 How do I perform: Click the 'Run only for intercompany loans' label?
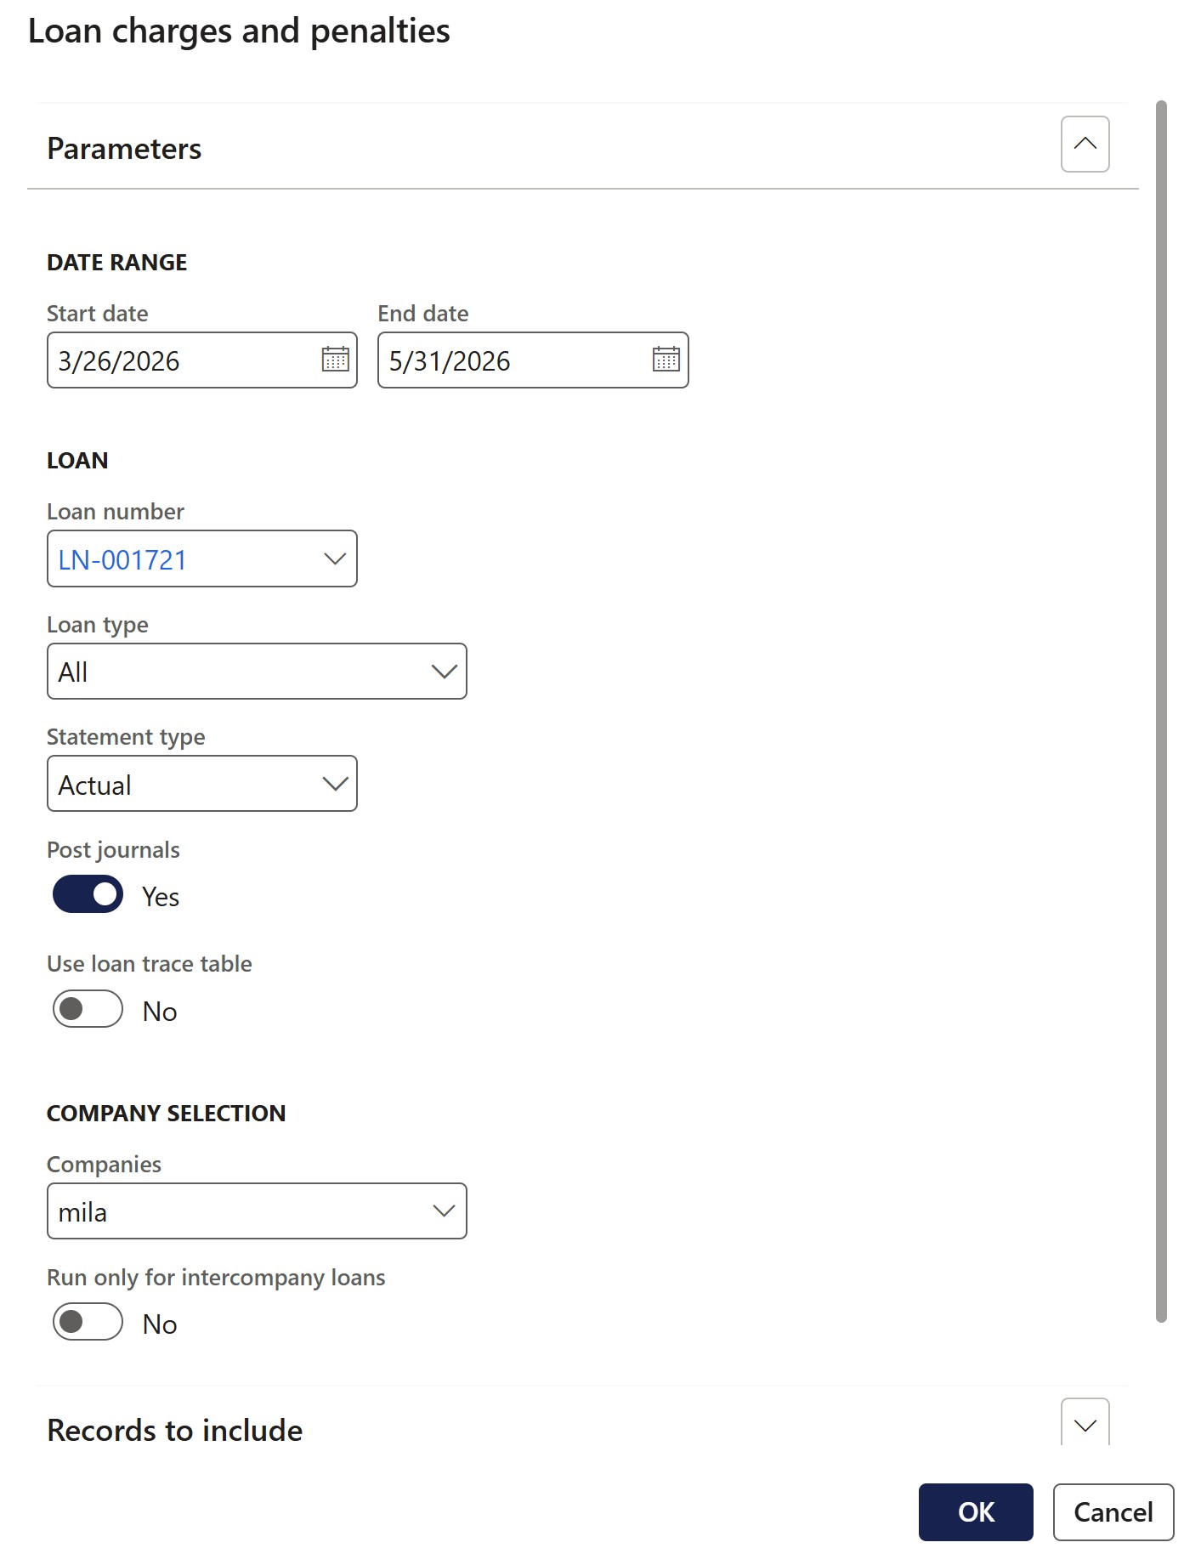[216, 1278]
